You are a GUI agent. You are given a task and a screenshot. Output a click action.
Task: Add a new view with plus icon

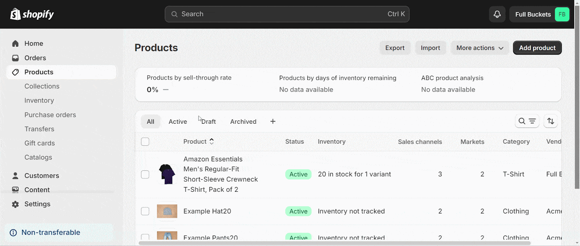(x=273, y=122)
